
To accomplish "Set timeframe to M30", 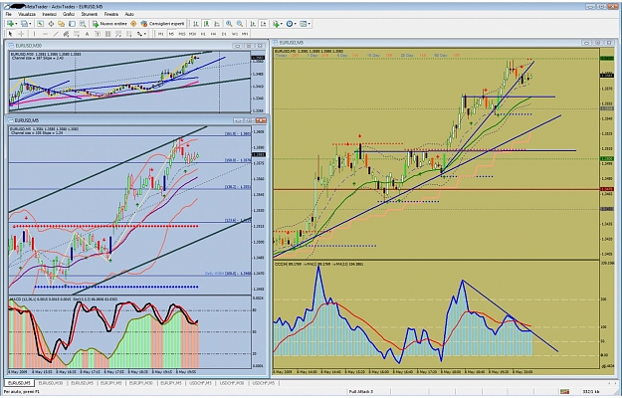I will point(192,34).
